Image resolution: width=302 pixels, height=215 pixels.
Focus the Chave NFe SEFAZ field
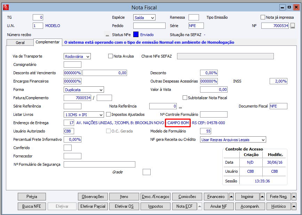coord(225,56)
